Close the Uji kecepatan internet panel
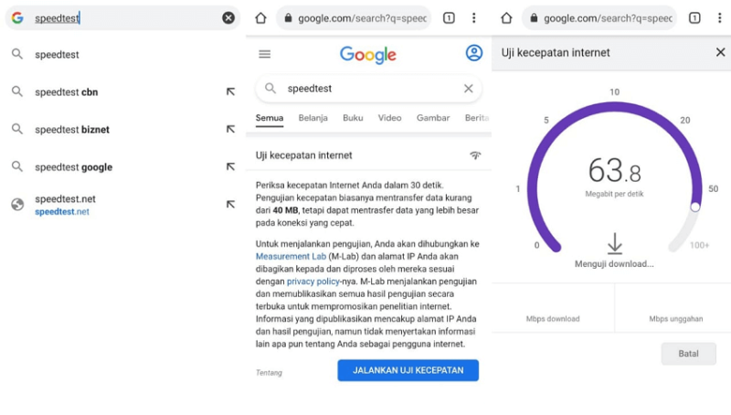731x415 pixels. pyautogui.click(x=720, y=52)
